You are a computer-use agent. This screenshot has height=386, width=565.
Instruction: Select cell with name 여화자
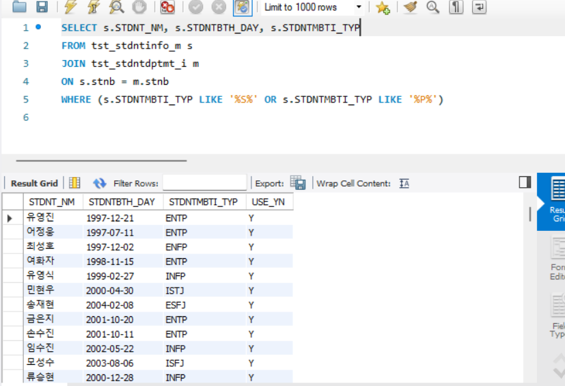(53, 261)
